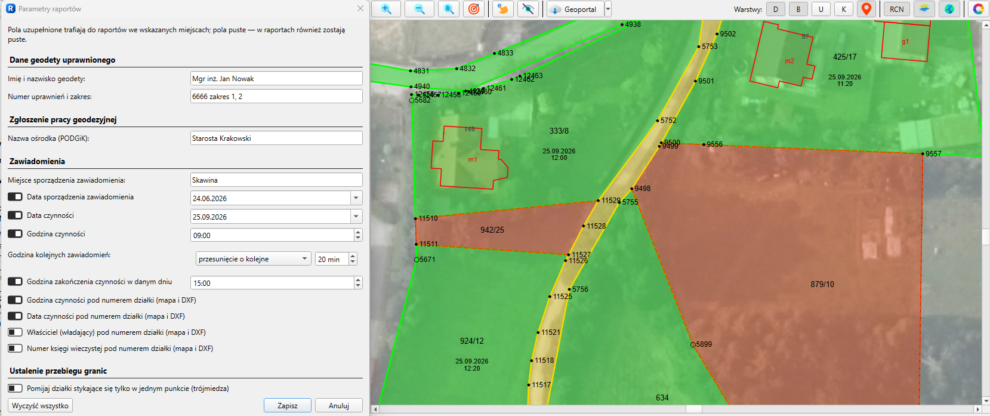990x416 pixels.
Task: Click the RCN toolbar button
Action: pyautogui.click(x=897, y=9)
